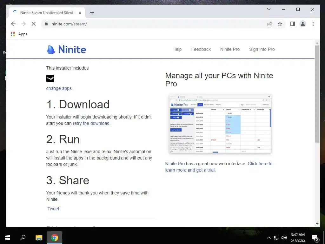Viewport: 325px width, 244px height.
Task: Open the Apps shortcut grid
Action: 19,34
